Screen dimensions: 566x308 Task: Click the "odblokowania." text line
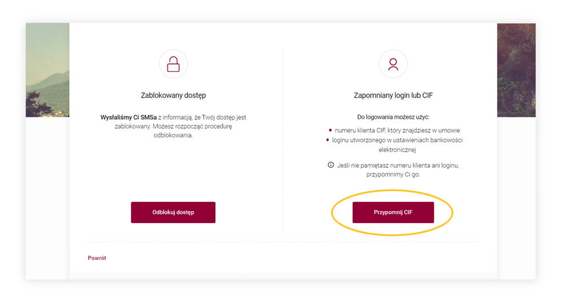(173, 136)
